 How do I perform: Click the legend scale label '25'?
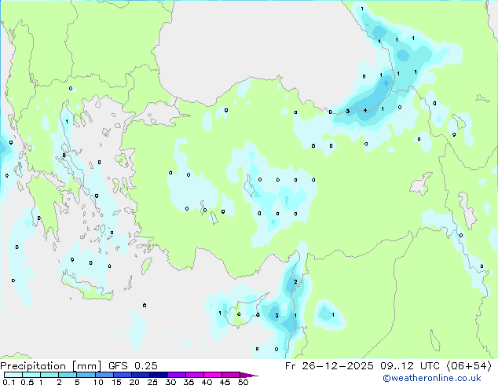tap(152, 382)
